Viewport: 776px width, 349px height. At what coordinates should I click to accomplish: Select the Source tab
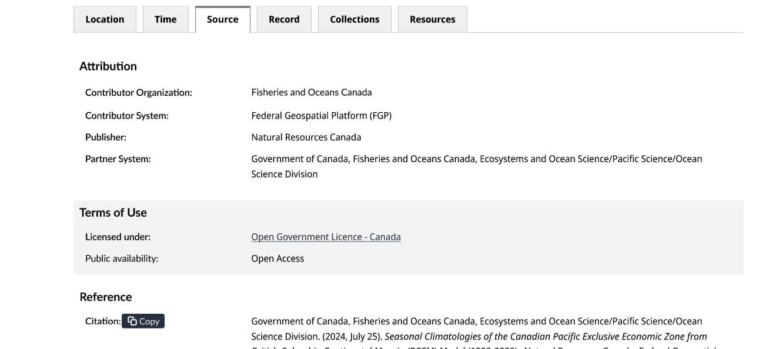click(x=223, y=19)
